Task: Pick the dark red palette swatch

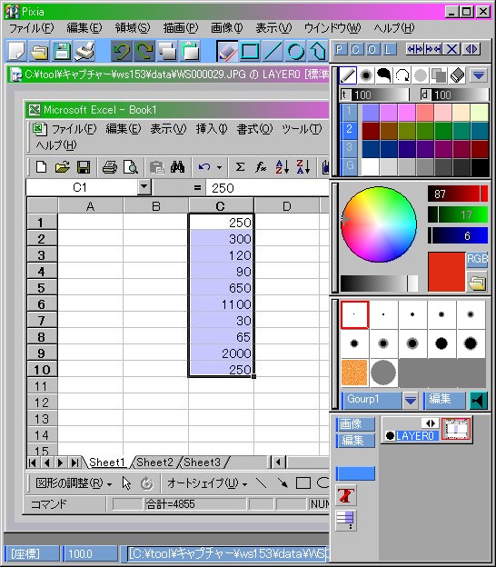Action: (371, 131)
